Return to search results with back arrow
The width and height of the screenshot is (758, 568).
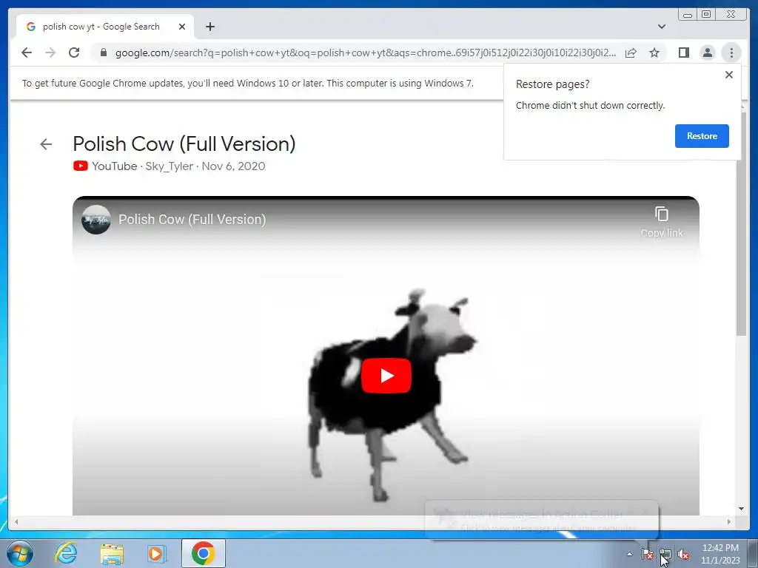click(x=46, y=144)
